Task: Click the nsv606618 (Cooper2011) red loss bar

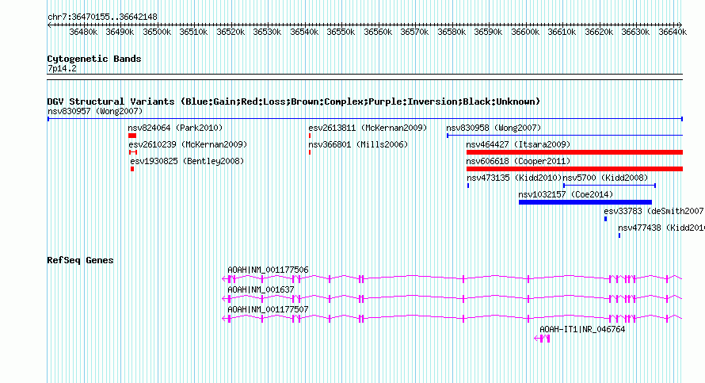Action: coord(574,169)
